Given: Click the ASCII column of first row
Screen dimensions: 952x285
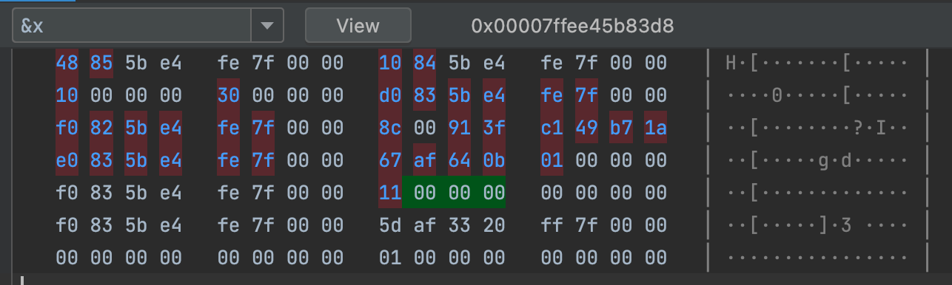Looking at the screenshot, I should (817, 63).
